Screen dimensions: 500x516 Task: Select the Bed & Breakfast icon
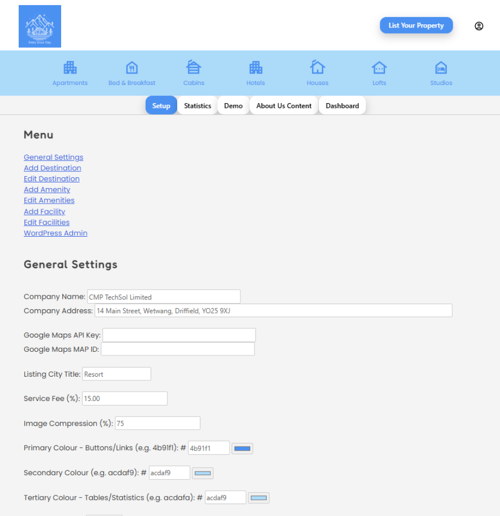[x=132, y=68]
